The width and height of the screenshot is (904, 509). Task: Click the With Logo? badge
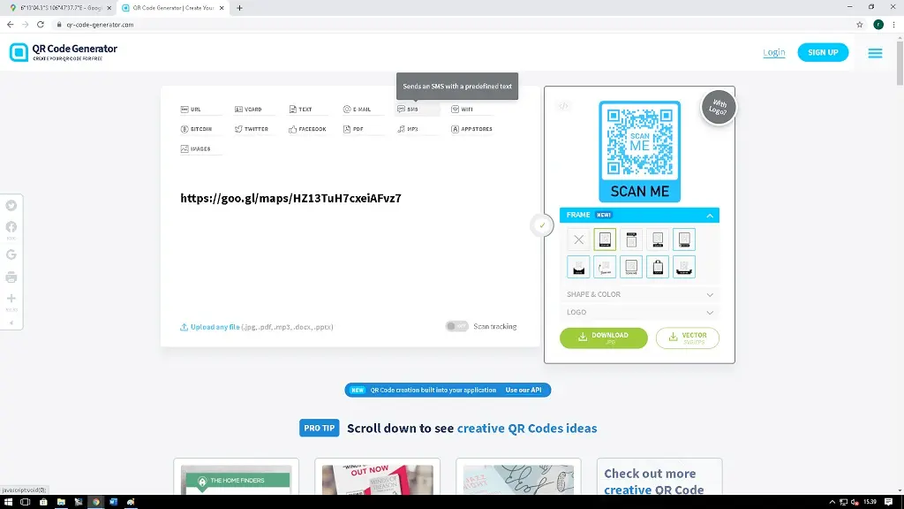click(718, 107)
